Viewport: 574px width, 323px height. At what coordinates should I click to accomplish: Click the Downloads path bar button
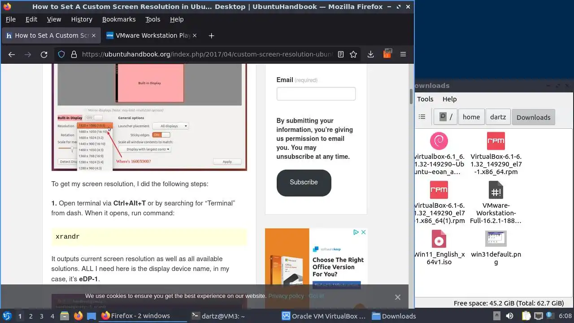533,117
